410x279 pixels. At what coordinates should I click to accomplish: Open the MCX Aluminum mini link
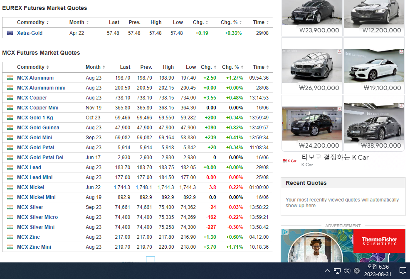coord(41,88)
